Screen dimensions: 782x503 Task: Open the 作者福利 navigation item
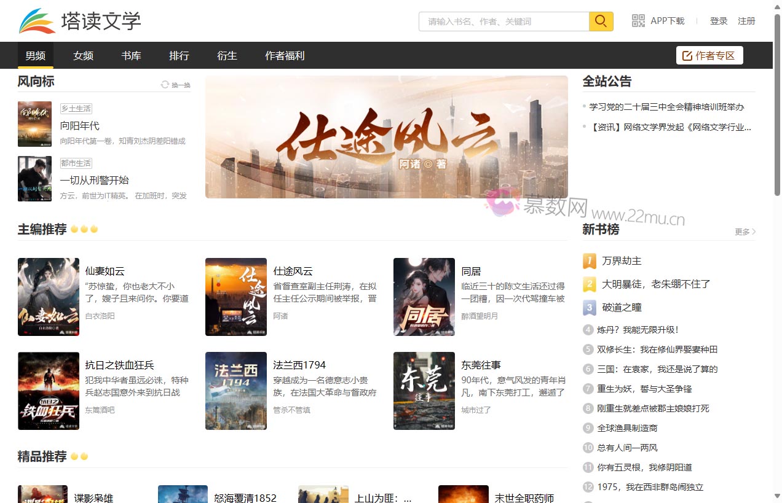coord(285,55)
